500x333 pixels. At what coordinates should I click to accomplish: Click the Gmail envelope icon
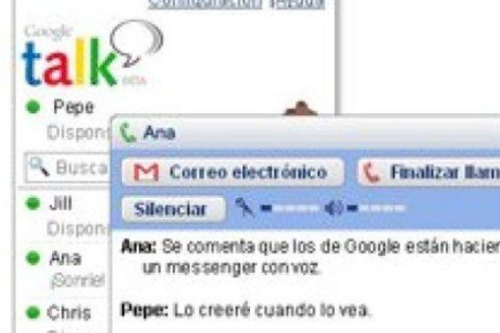pyautogui.click(x=146, y=172)
